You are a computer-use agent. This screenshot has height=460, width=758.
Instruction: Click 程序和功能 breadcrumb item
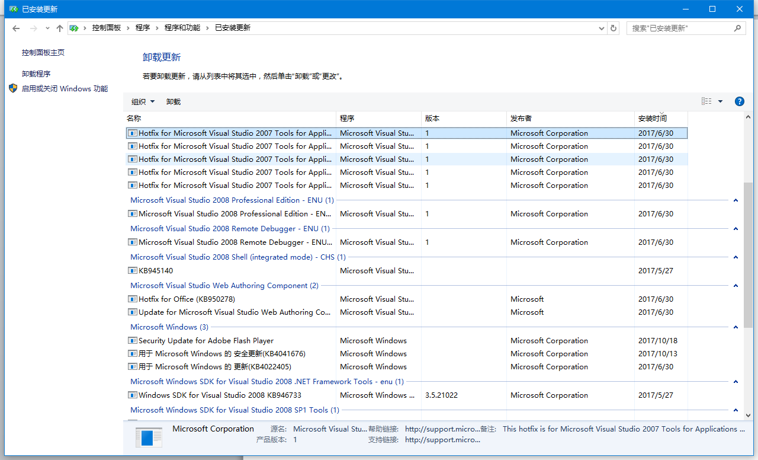[x=182, y=28]
